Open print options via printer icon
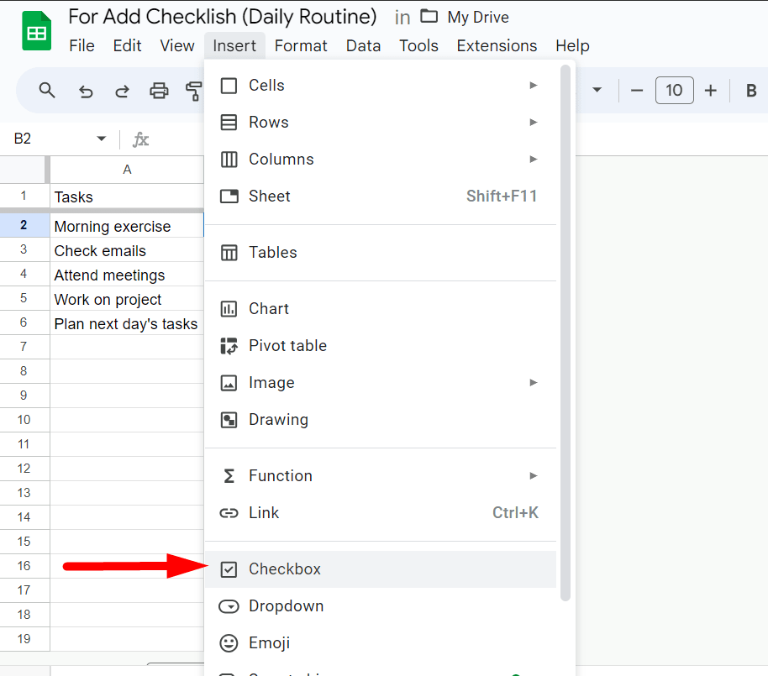768x676 pixels. click(159, 90)
